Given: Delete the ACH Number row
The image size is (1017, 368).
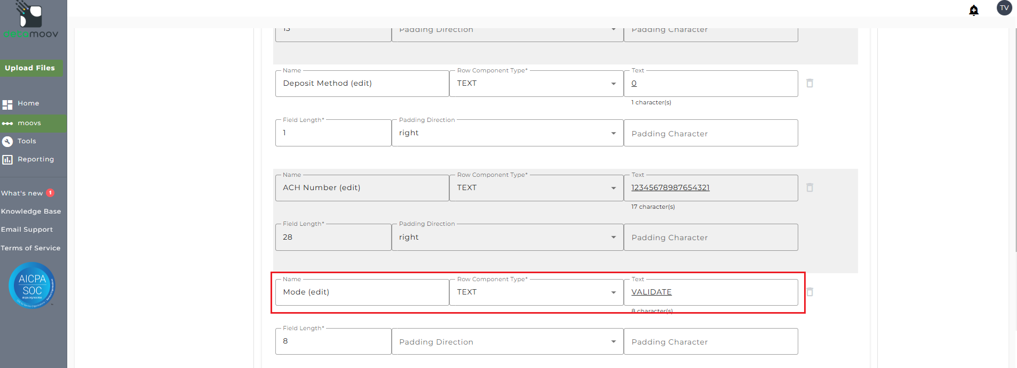Looking at the screenshot, I should (x=809, y=187).
